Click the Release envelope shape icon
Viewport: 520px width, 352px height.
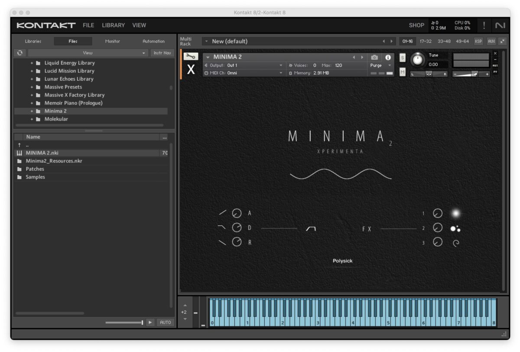pos(222,242)
